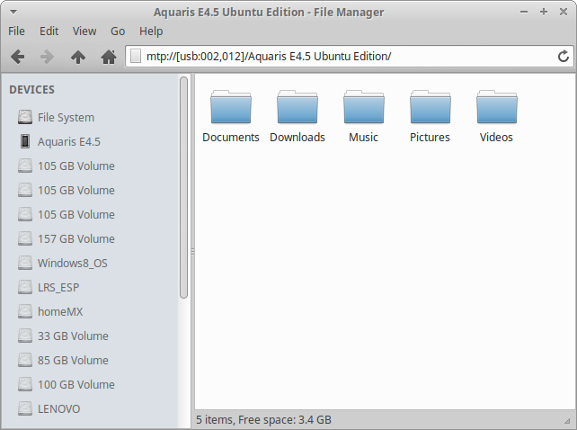Viewport: 577px width, 430px height.
Task: Click the mtp:// path in location bar
Action: coord(269,57)
